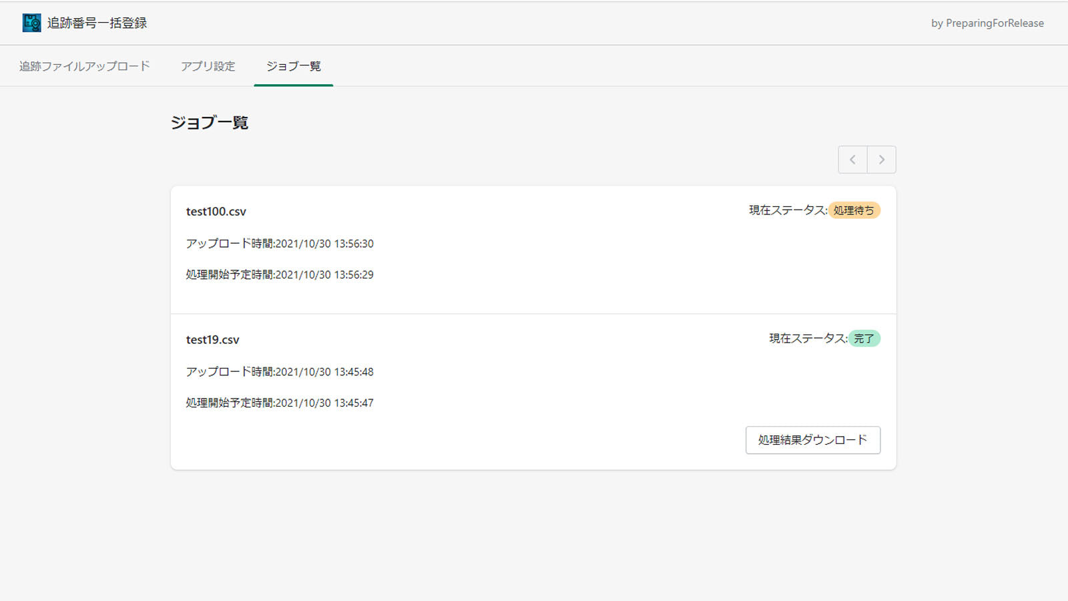Open the アプリ設定 tab
This screenshot has width=1068, height=601.
(208, 66)
